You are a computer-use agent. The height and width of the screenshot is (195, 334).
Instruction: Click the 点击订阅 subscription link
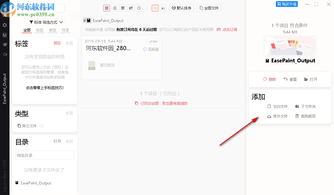pos(230,29)
